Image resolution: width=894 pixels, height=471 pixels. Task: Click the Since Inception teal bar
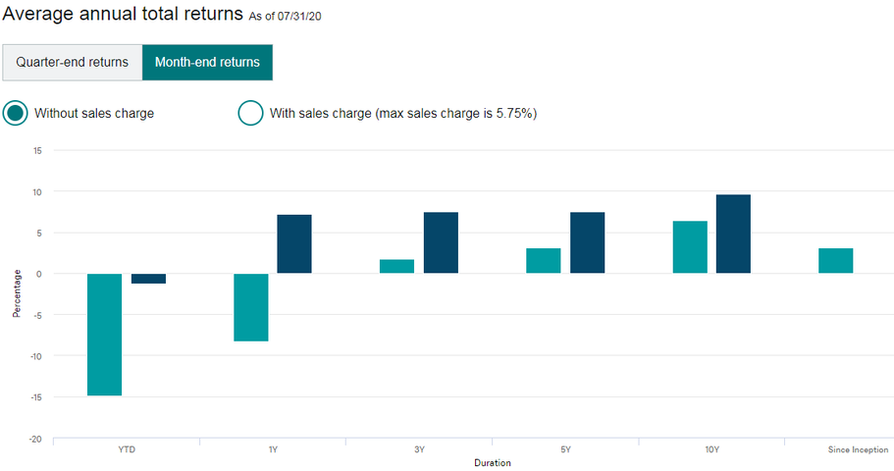click(835, 260)
